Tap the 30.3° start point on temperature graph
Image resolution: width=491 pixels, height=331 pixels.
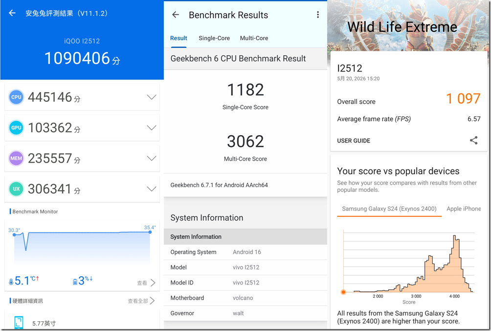point(14,235)
